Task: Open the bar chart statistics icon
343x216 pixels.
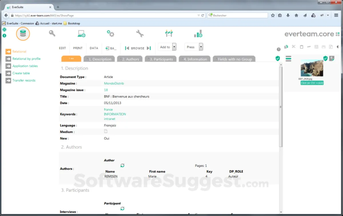Action: point(198,34)
